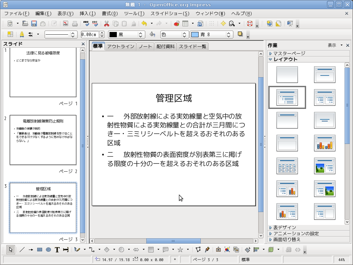353x265 pixels.
Task: Toggle automatic spell checking
Action: click(x=95, y=24)
